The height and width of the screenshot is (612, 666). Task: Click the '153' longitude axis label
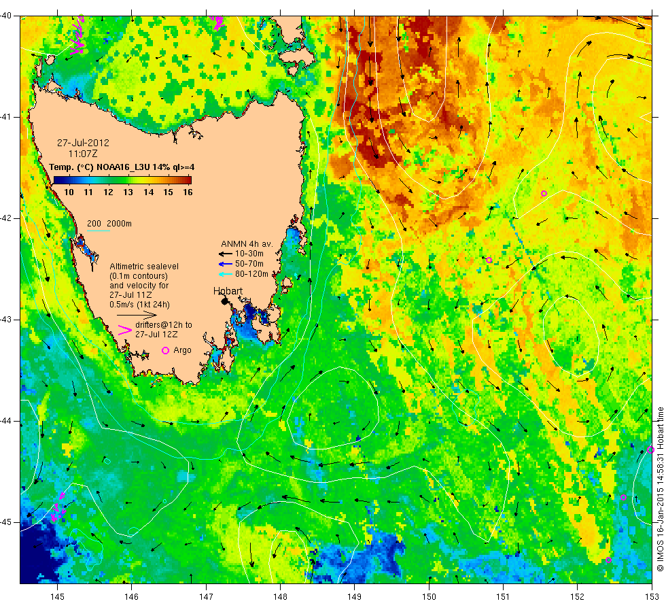click(x=652, y=597)
